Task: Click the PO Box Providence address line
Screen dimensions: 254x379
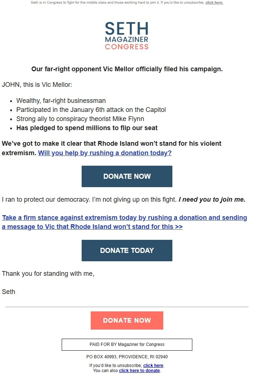Action: (127, 356)
